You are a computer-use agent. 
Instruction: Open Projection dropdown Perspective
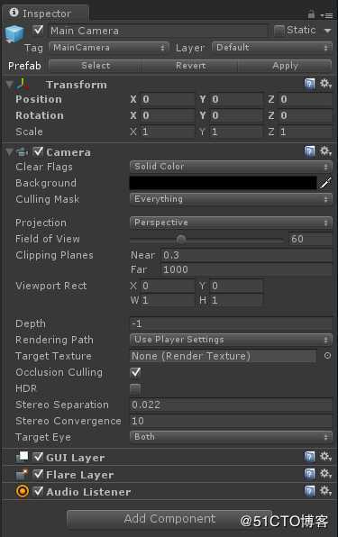coord(231,223)
